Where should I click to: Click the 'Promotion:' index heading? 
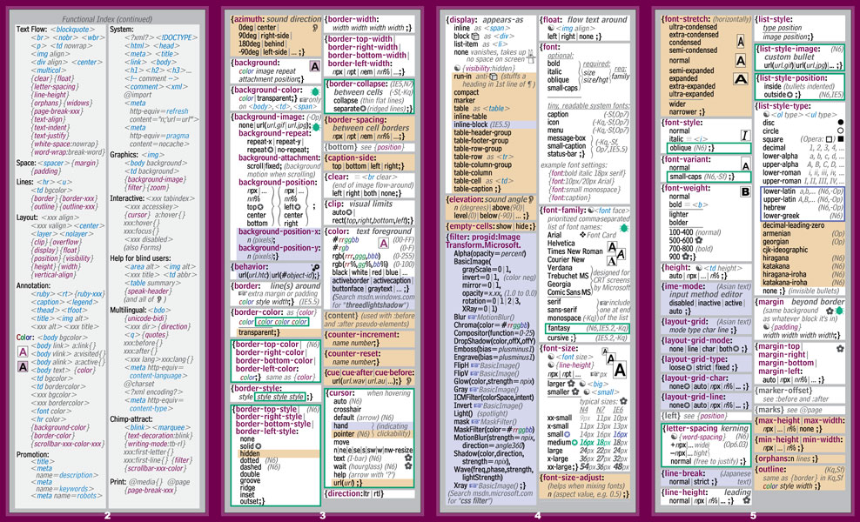pyautogui.click(x=32, y=454)
